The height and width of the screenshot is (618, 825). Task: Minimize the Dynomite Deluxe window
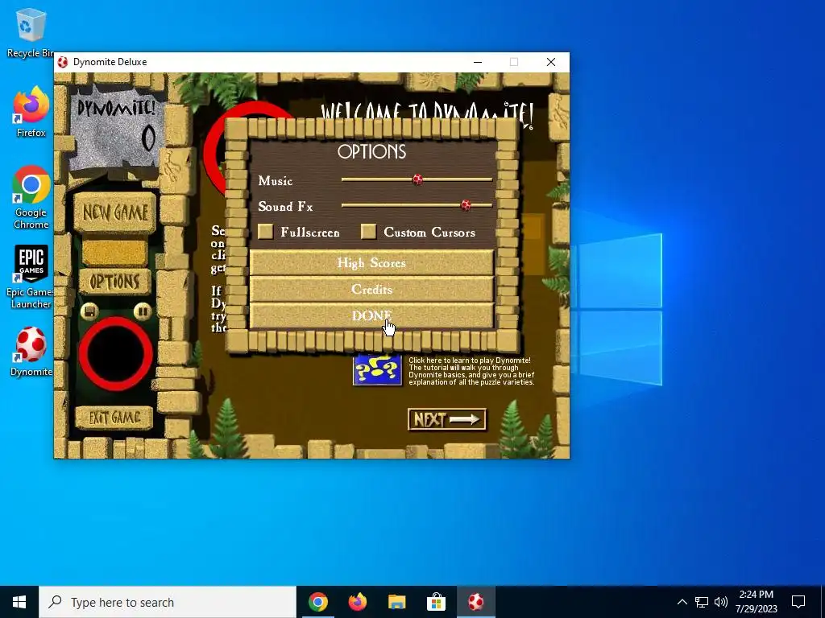click(x=478, y=62)
